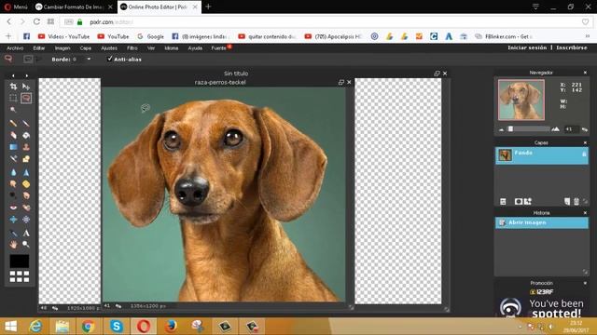Toggle the Anti-alias checkbox

[110, 59]
